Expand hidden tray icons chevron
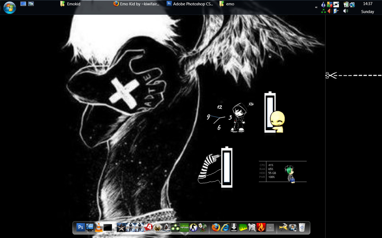 (316, 7)
